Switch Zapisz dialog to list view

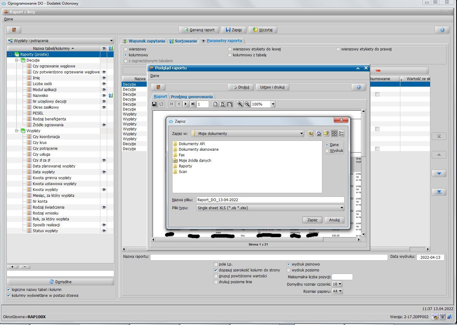coord(334,133)
